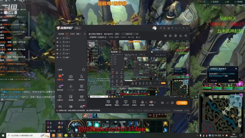Close the in-game skill recommendation popup
This screenshot has width=245, height=138.
coord(236,68)
